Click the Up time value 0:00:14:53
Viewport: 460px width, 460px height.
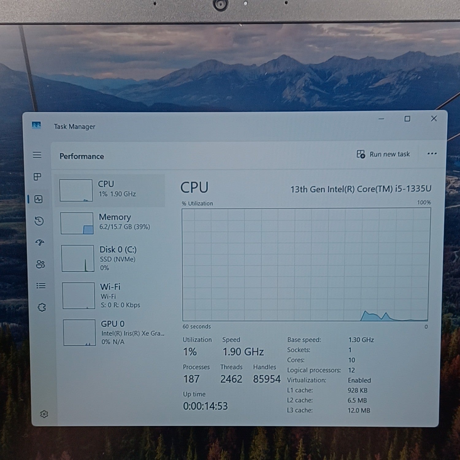205,406
